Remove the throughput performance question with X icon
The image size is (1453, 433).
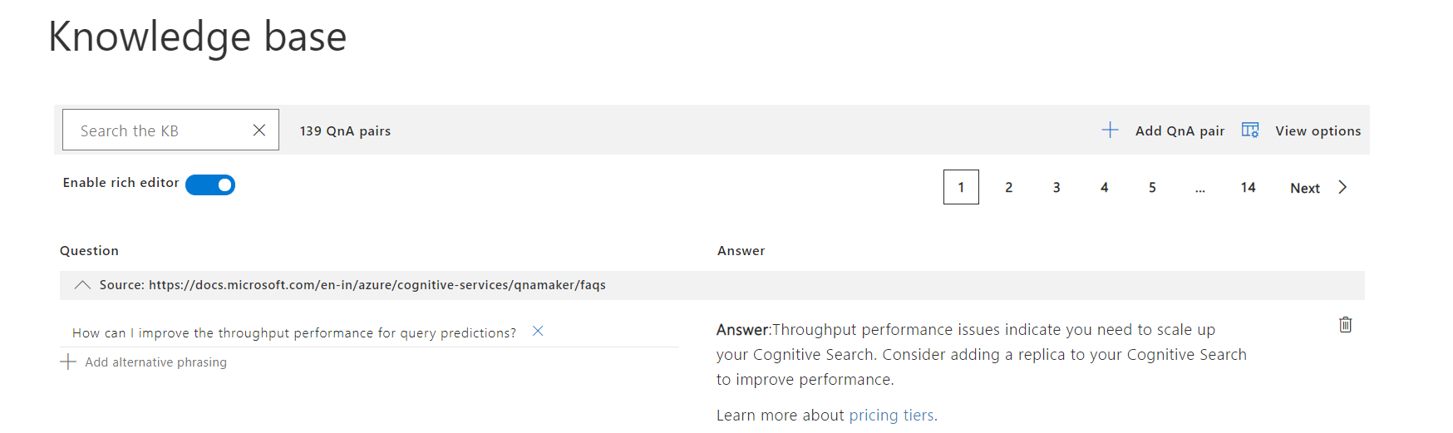(x=538, y=331)
